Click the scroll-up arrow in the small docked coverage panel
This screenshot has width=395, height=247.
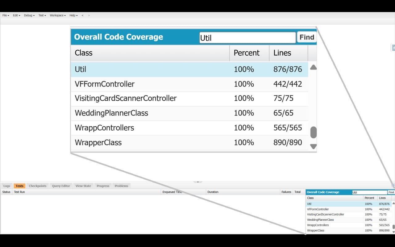click(393, 203)
